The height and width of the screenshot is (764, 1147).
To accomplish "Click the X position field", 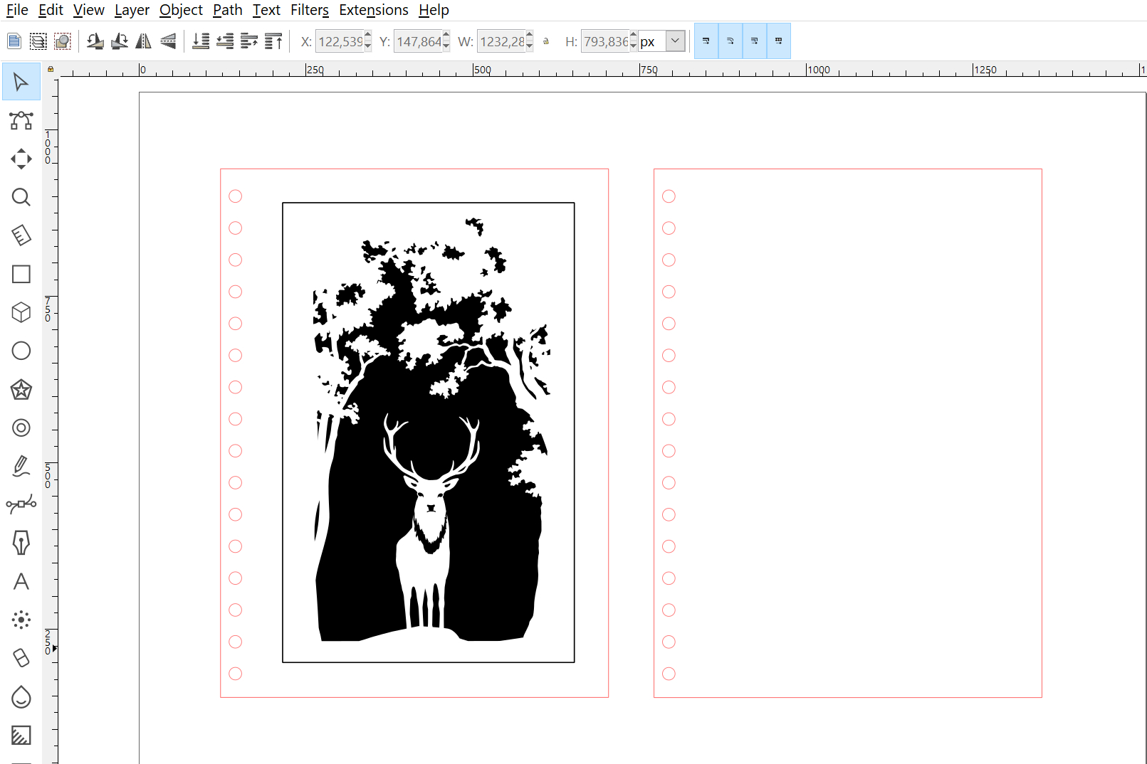I will (340, 41).
